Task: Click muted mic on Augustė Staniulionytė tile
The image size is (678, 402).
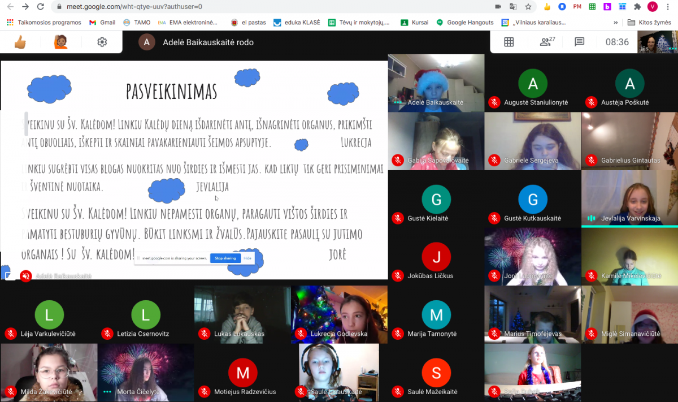Action: (494, 102)
